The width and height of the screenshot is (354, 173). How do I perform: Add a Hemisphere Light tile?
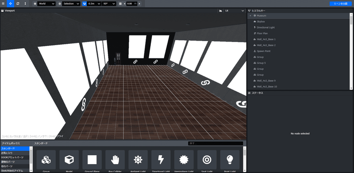pos(184,160)
